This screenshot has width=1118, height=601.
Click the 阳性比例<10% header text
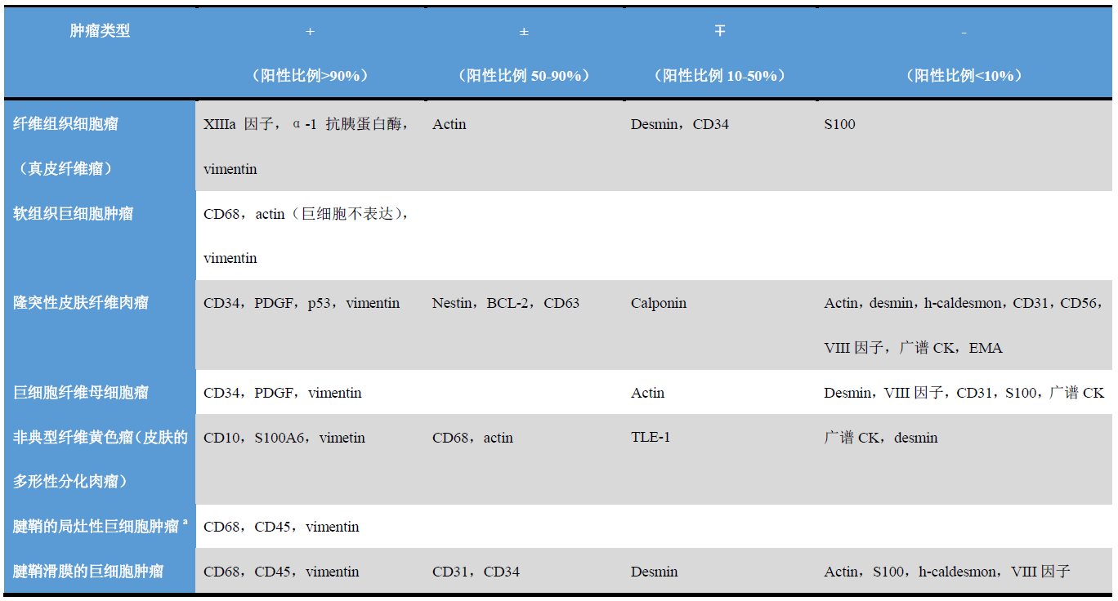pyautogui.click(x=964, y=76)
